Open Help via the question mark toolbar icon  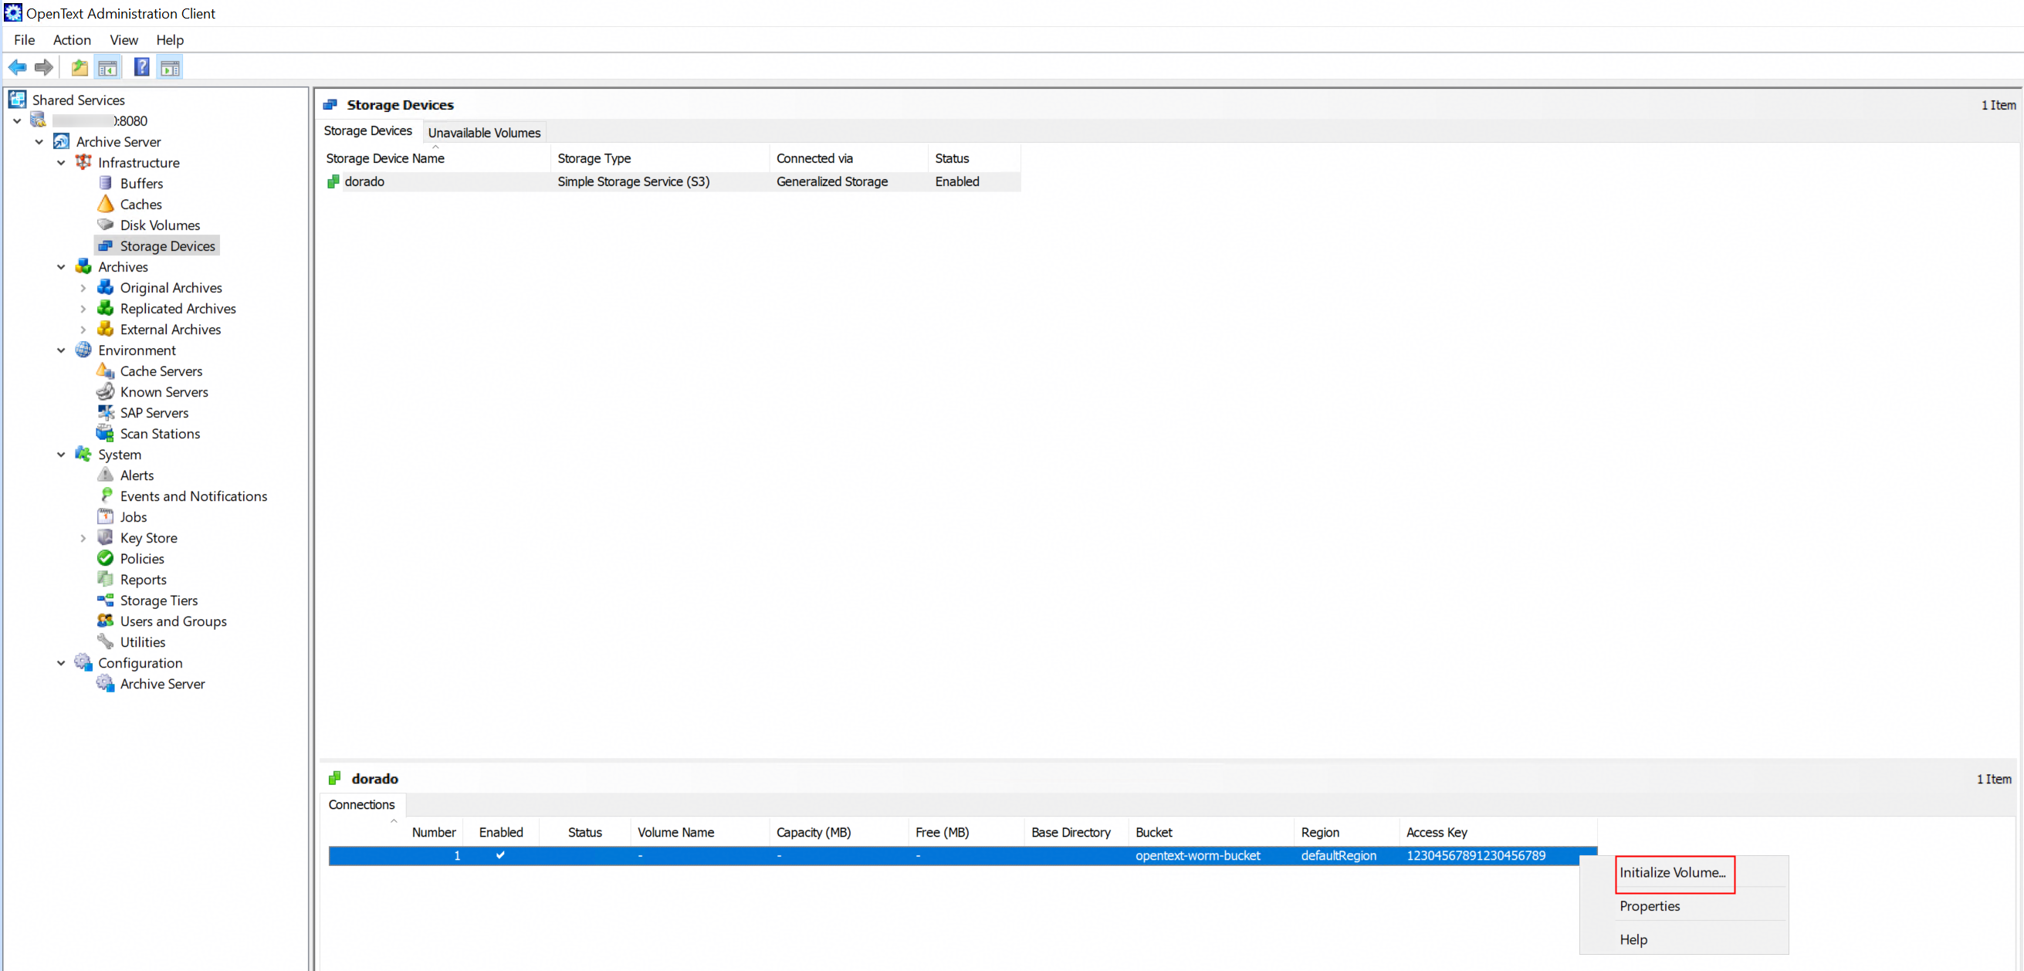[x=141, y=68]
